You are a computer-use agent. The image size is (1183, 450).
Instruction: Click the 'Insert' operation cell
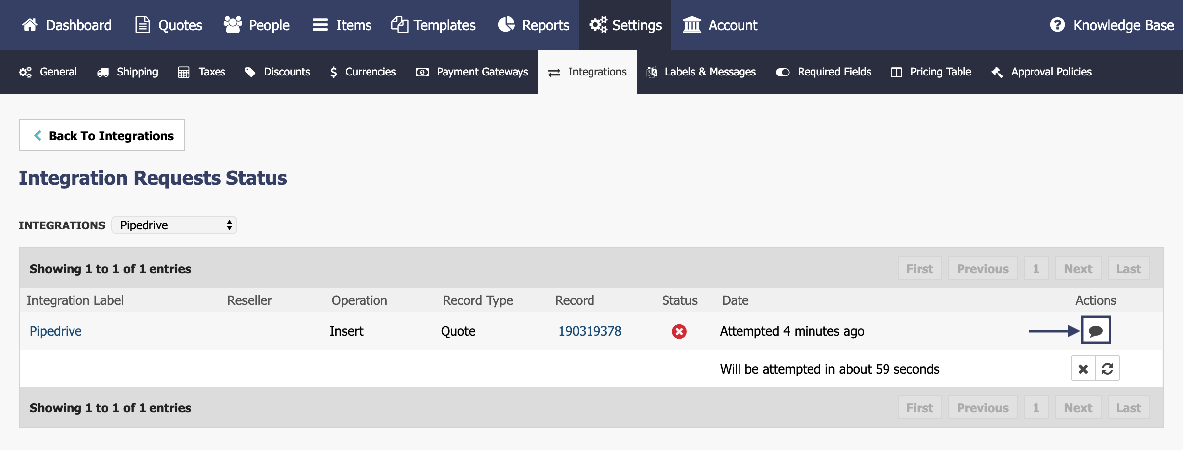(x=347, y=331)
